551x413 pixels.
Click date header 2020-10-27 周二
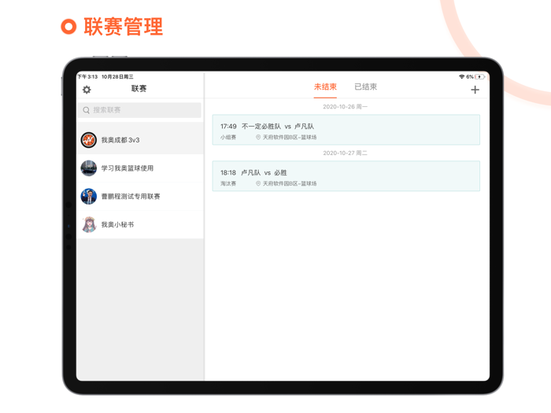coord(345,153)
